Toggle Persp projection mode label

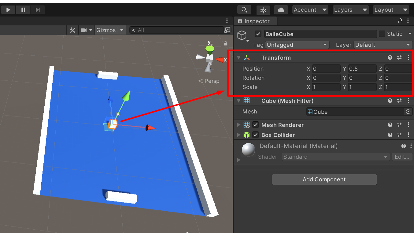(x=209, y=81)
